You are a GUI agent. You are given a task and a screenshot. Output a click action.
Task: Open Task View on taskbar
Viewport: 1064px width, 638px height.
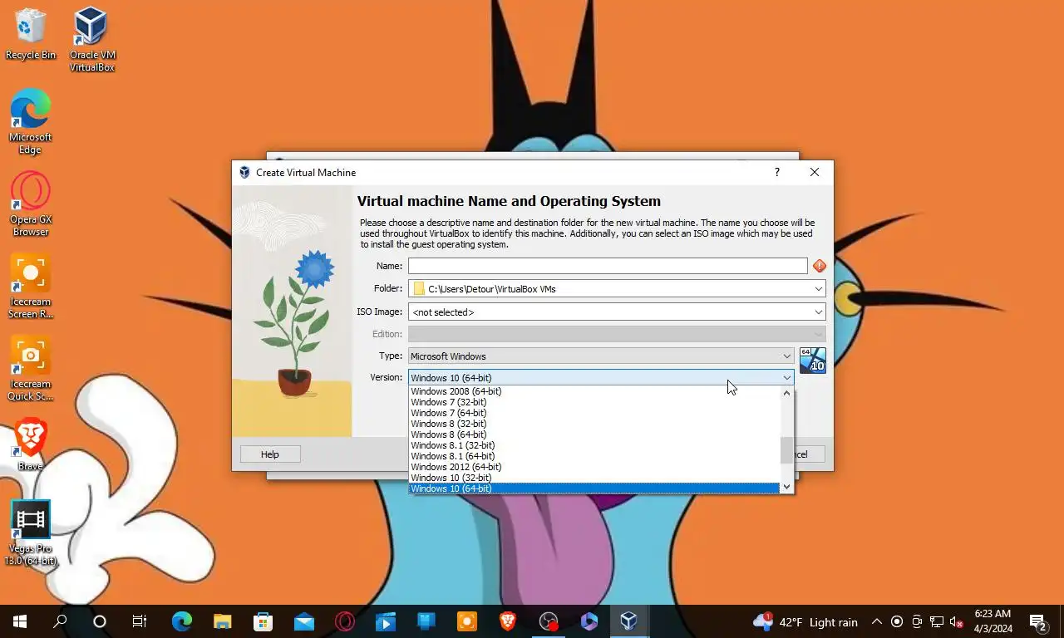pos(140,621)
